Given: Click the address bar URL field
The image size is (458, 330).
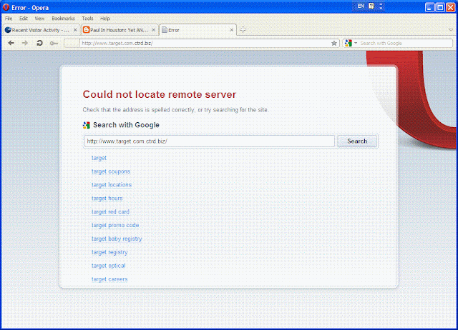Looking at the screenshot, I should click(205, 43).
